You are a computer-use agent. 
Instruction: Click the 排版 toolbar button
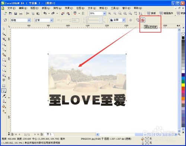(151, 13)
